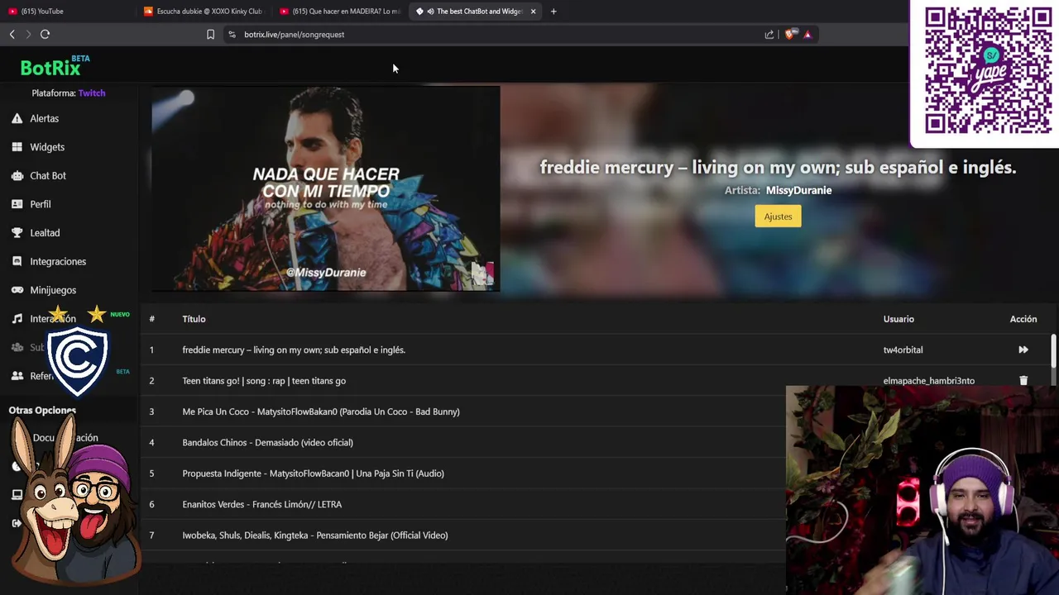Go back using browser back arrow
This screenshot has height=595, width=1059.
tap(12, 34)
